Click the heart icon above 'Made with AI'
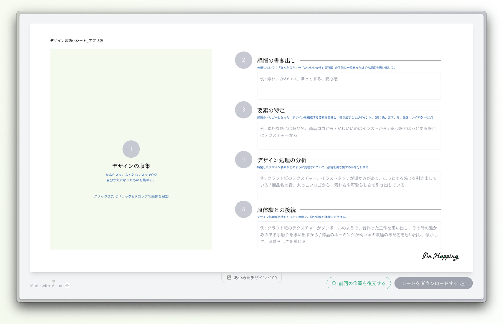503x324 pixels. (53, 281)
